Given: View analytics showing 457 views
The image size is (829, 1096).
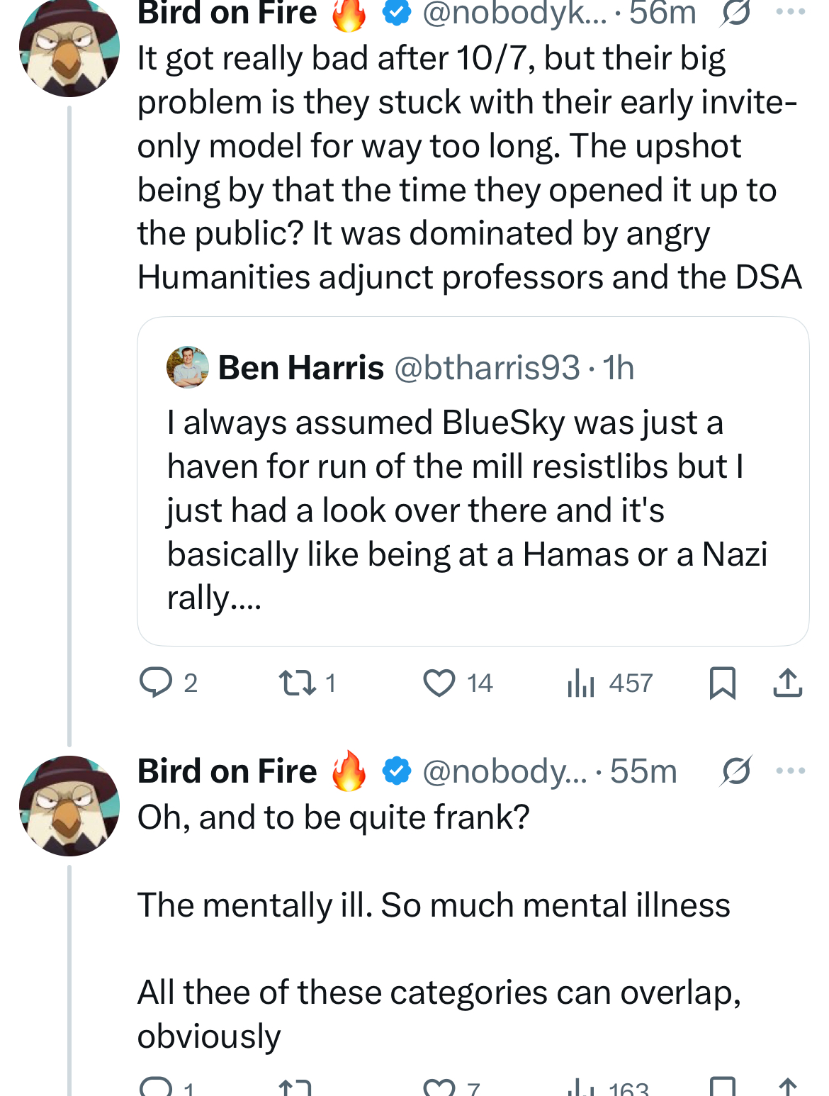Looking at the screenshot, I should point(609,683).
